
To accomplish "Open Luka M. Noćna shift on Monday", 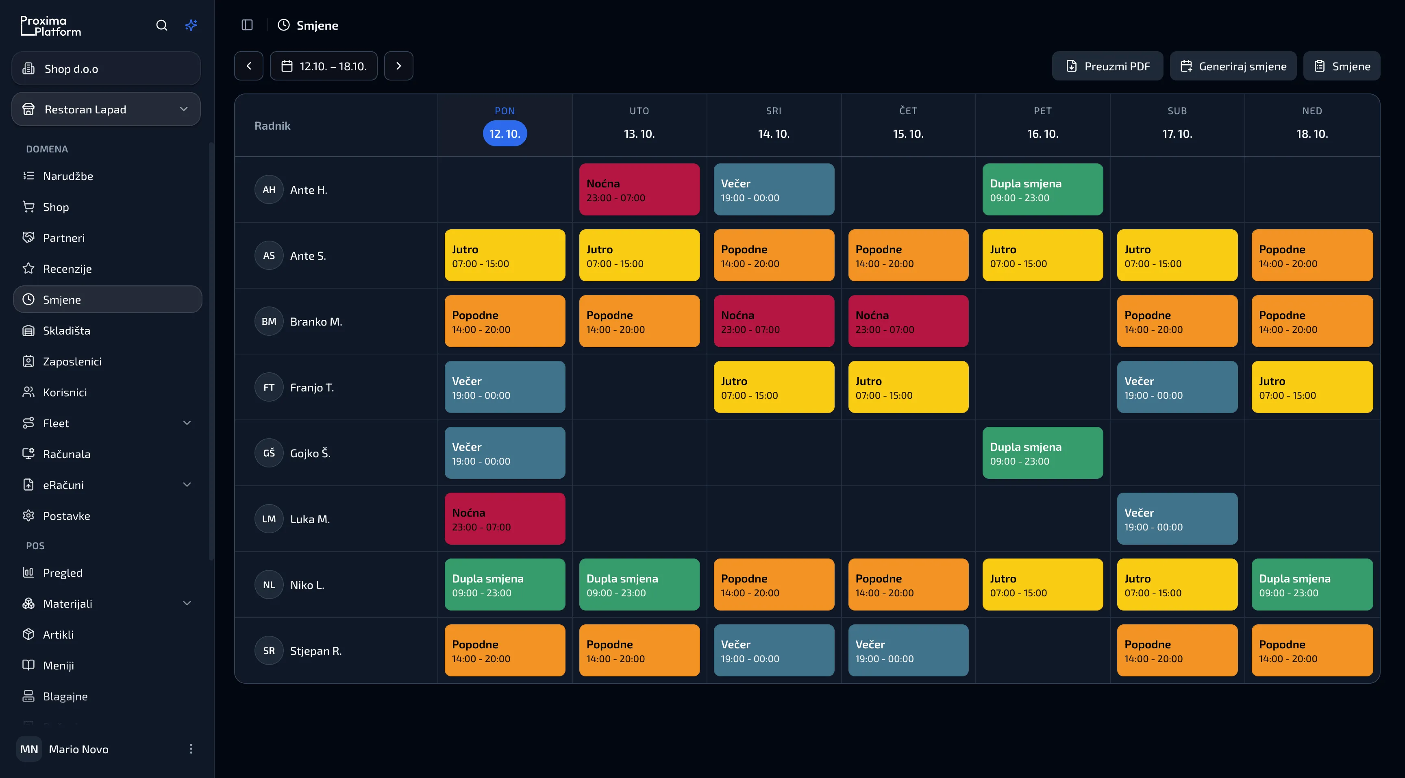I will pyautogui.click(x=505, y=519).
